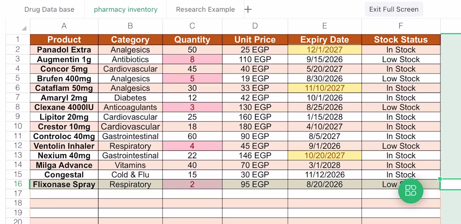Select the pink quantity 3 cell
This screenshot has width=461, height=224.
click(x=192, y=107)
